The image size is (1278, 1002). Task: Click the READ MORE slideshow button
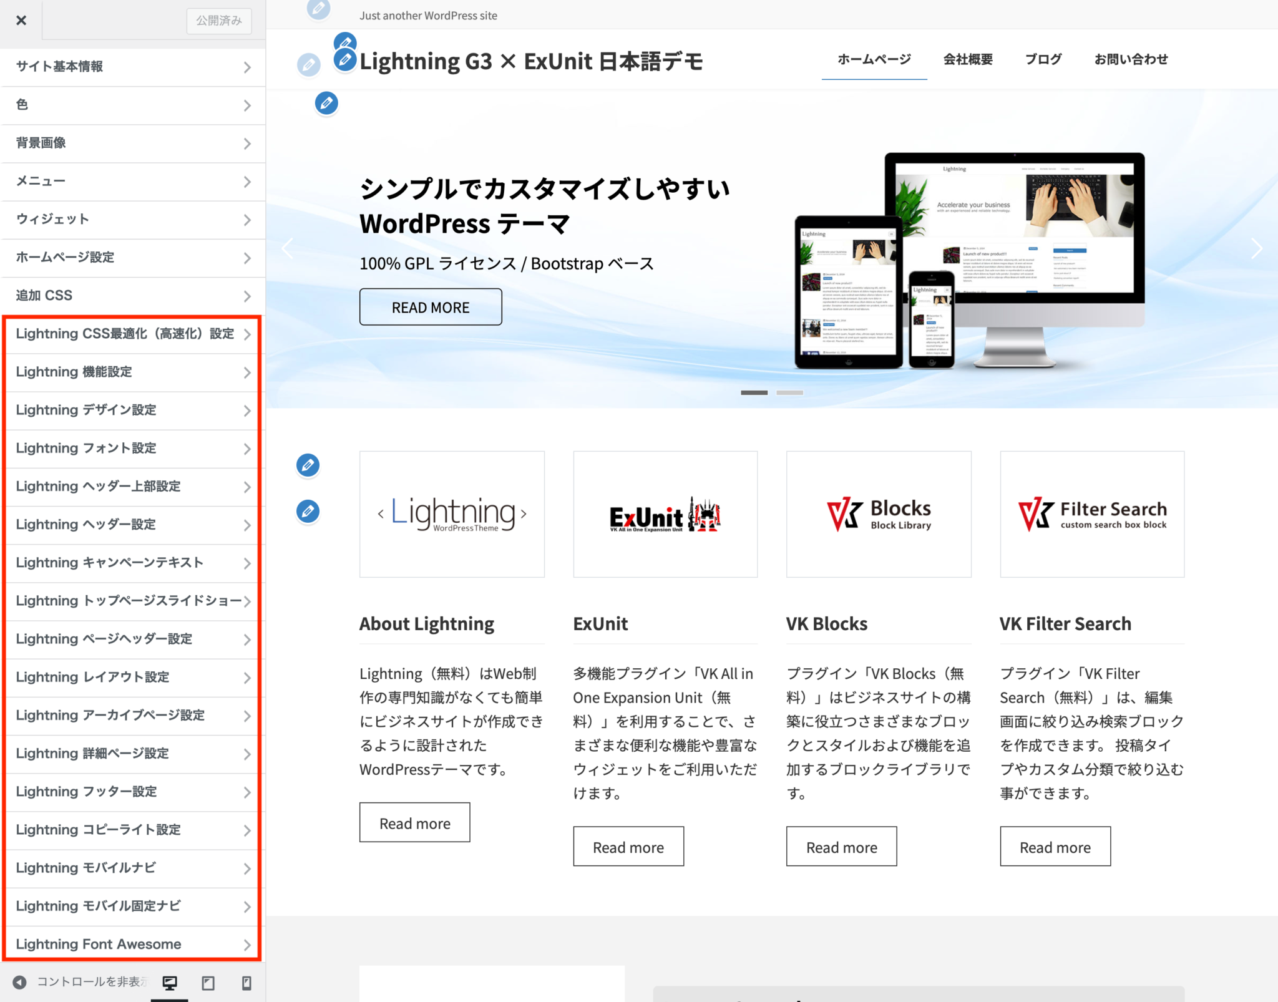[431, 307]
